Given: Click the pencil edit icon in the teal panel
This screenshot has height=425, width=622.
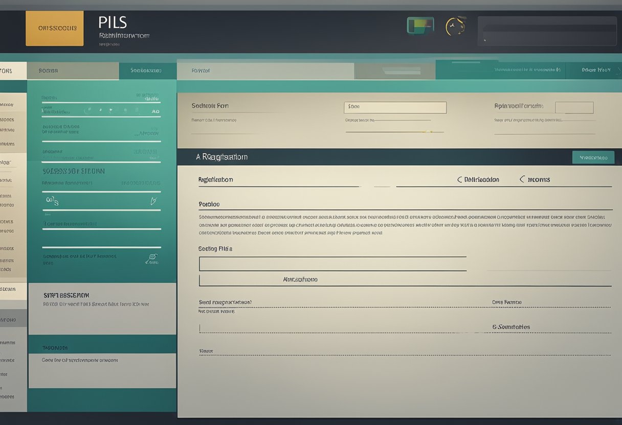Looking at the screenshot, I should click(153, 201).
